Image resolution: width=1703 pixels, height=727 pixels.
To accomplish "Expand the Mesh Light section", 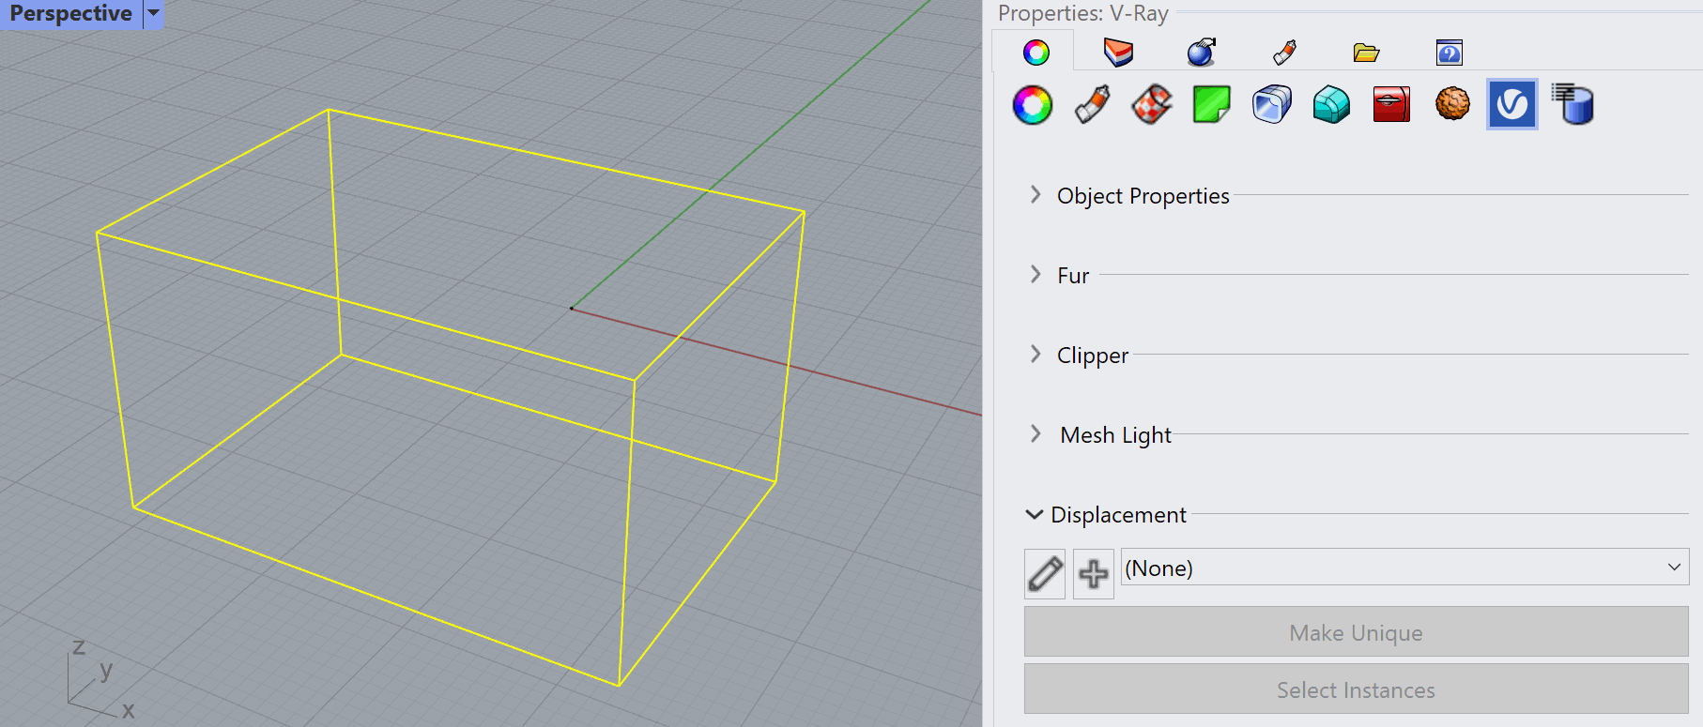I will [x=1036, y=434].
